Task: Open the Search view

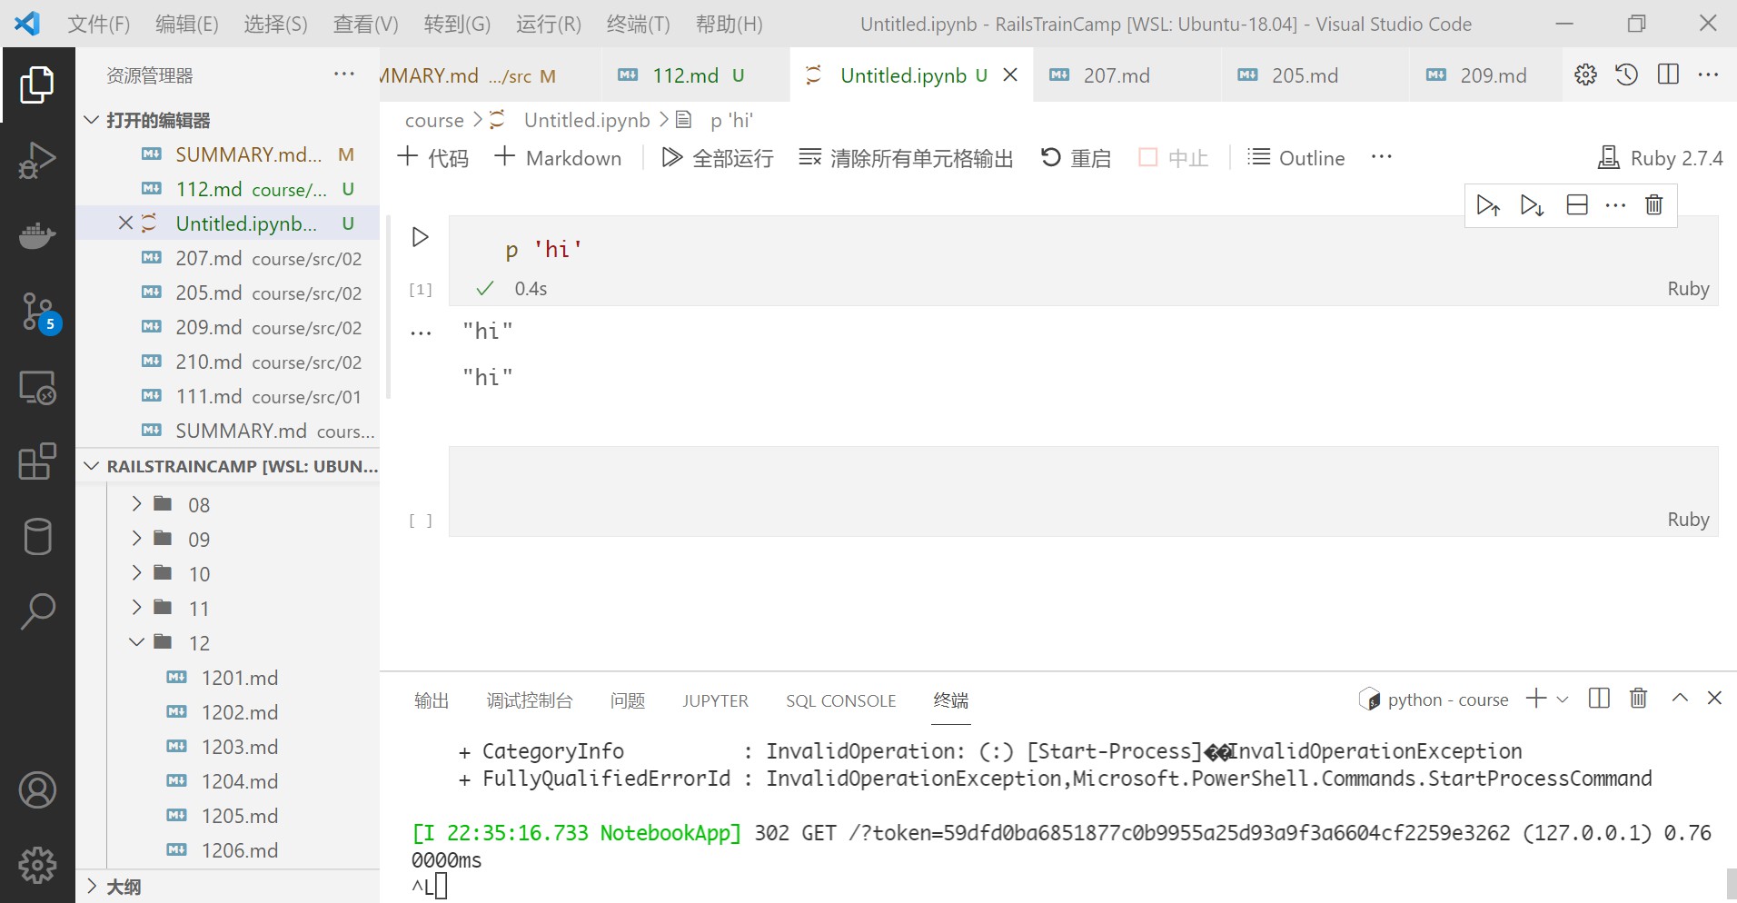Action: pyautogui.click(x=37, y=610)
